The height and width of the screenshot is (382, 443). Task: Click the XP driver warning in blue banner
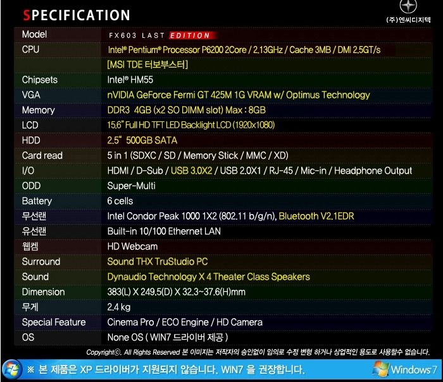pos(166,369)
